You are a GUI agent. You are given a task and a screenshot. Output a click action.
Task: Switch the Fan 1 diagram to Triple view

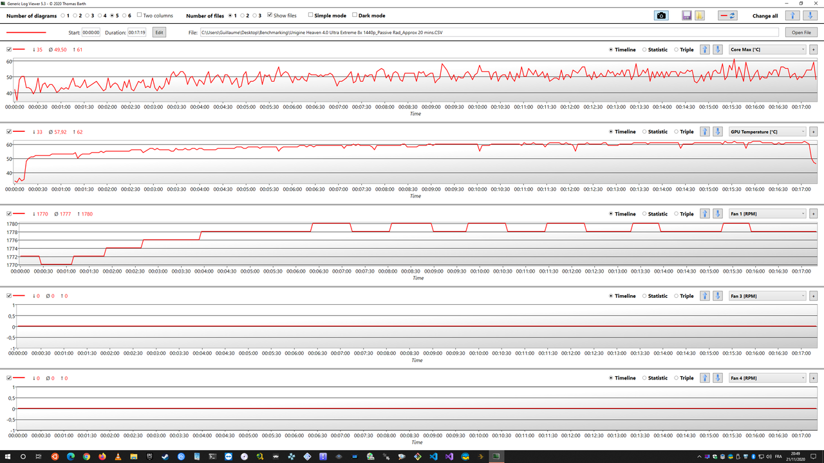[677, 213]
